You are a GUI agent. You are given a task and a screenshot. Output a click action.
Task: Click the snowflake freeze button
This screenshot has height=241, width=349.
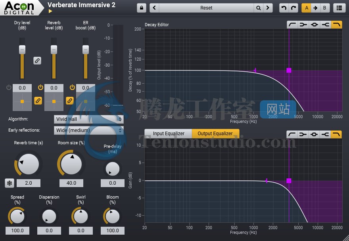click(x=10, y=183)
